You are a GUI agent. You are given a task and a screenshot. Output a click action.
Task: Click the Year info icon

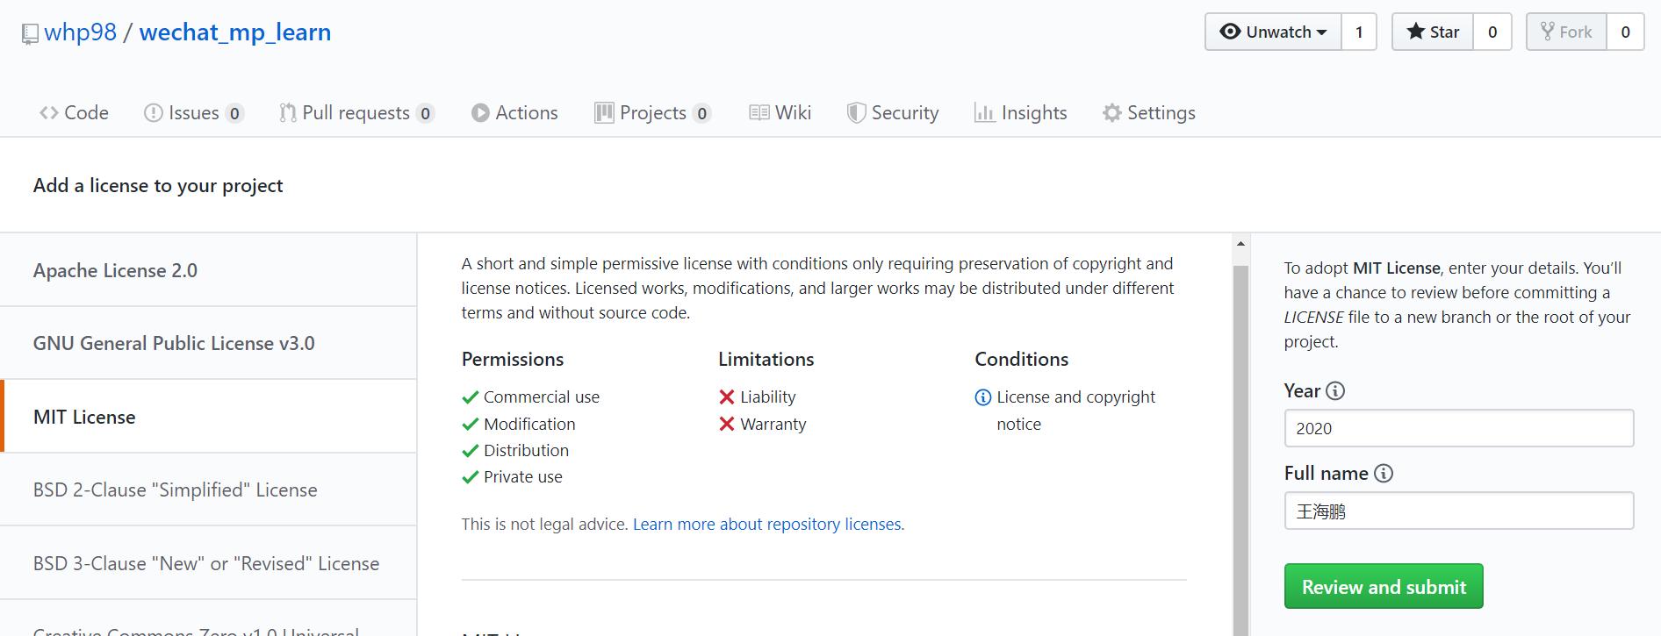(x=1335, y=391)
